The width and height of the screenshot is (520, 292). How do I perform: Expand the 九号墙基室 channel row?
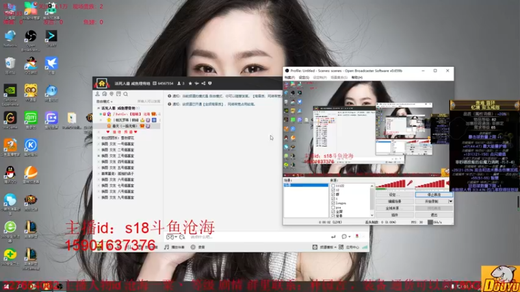click(x=99, y=197)
